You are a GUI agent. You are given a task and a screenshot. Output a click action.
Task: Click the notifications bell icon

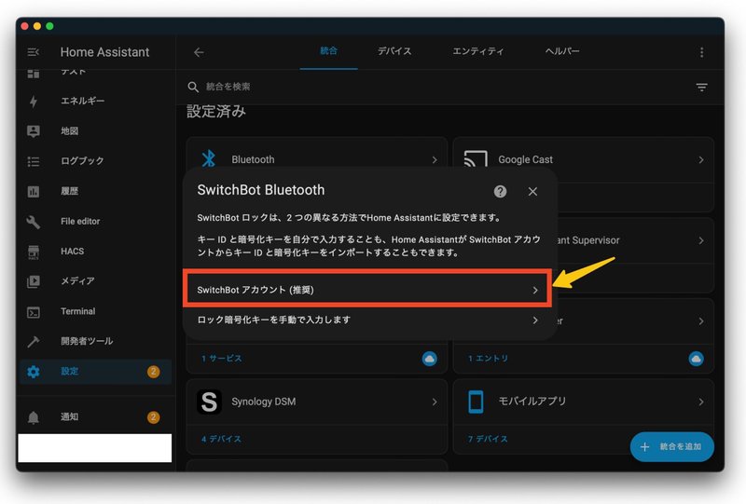34,417
